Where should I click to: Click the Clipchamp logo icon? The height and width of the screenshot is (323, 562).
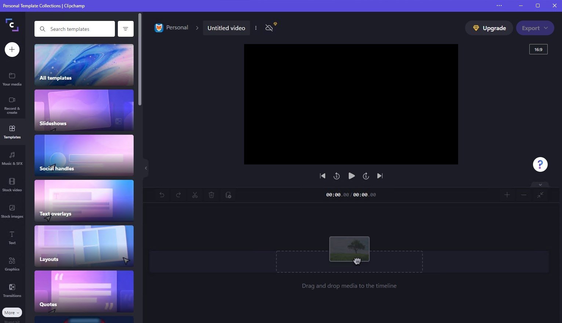pos(12,25)
